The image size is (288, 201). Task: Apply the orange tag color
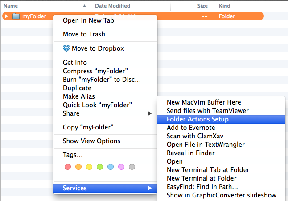pyautogui.click(x=78, y=167)
